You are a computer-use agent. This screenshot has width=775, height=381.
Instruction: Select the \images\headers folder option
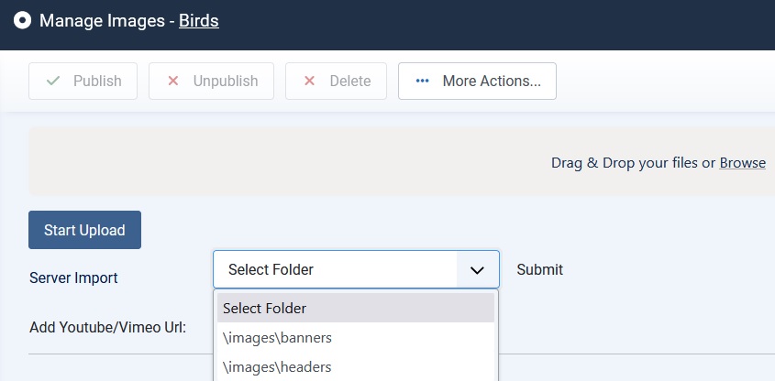[x=356, y=367]
